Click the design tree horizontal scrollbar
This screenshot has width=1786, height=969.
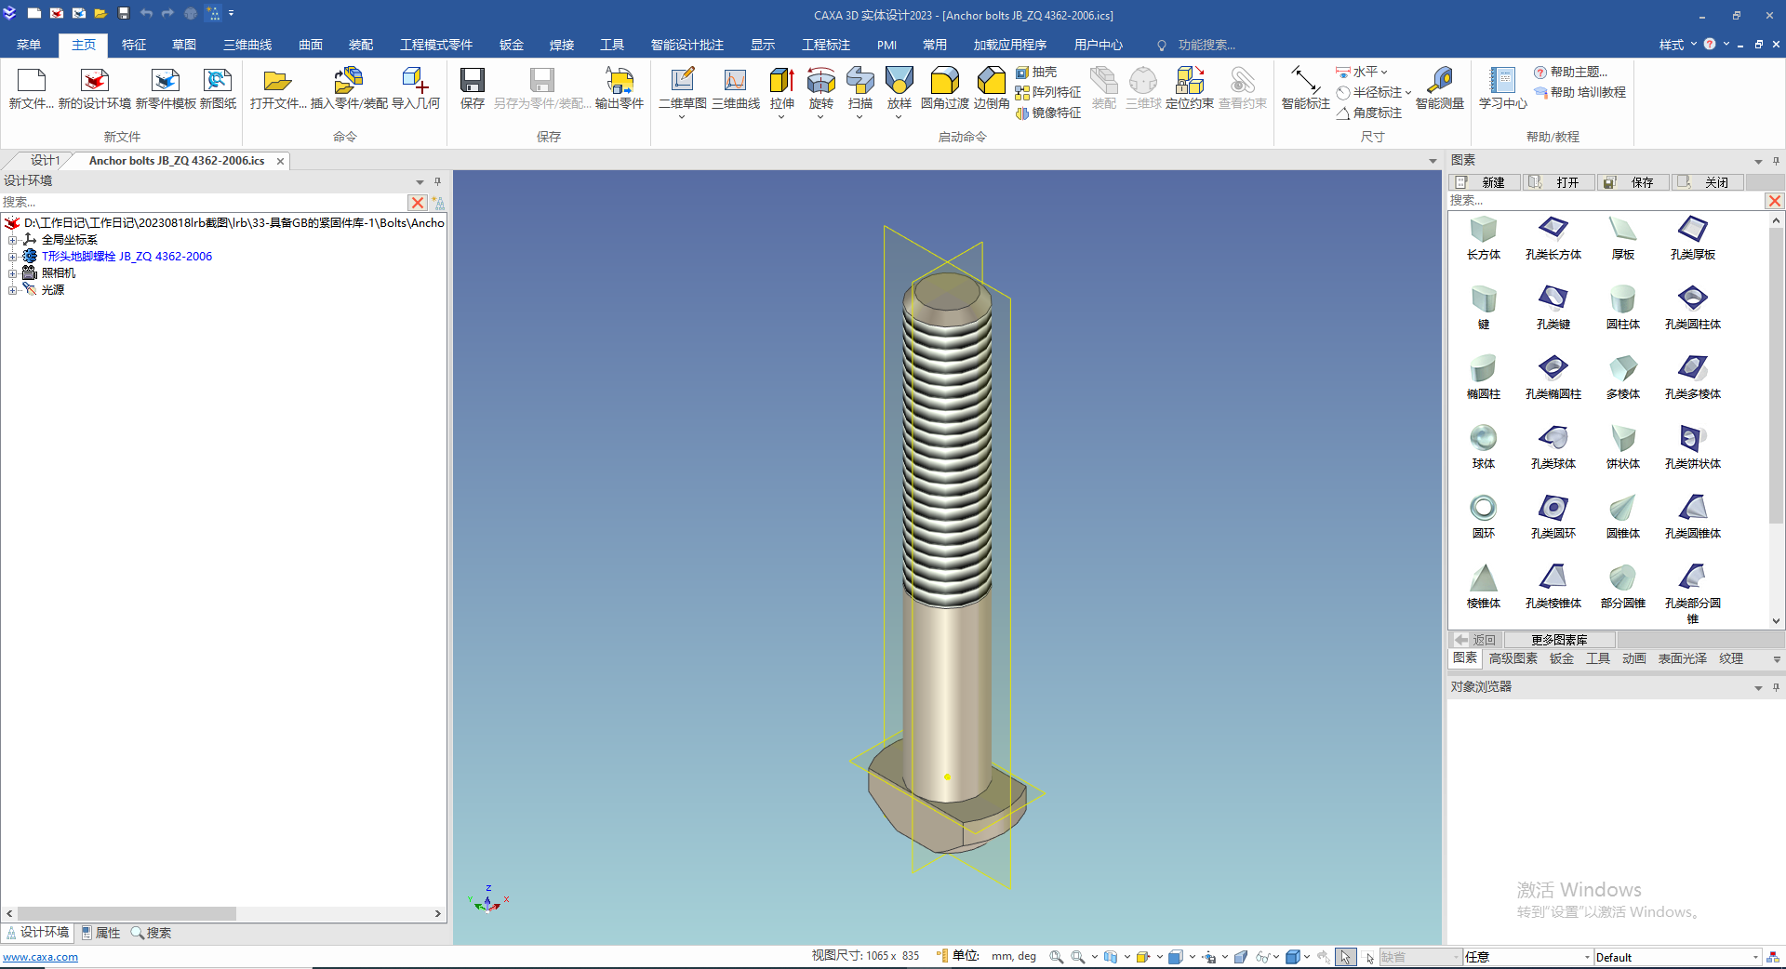(x=127, y=913)
